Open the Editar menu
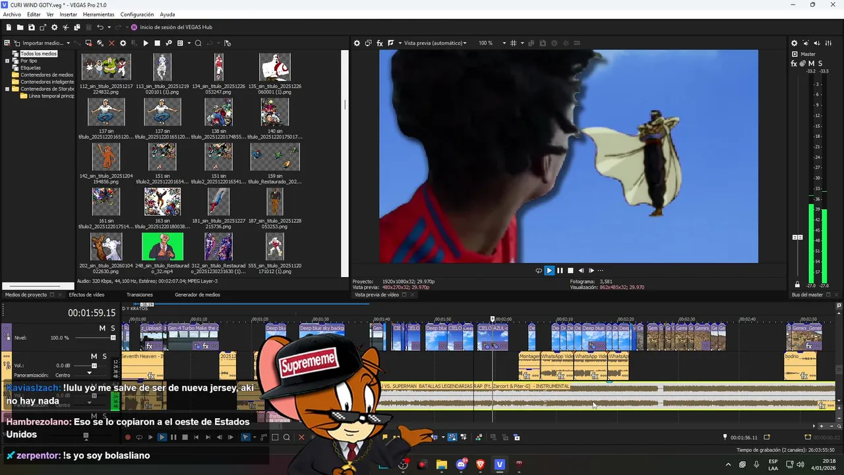The height and width of the screenshot is (475, 844). tap(34, 14)
